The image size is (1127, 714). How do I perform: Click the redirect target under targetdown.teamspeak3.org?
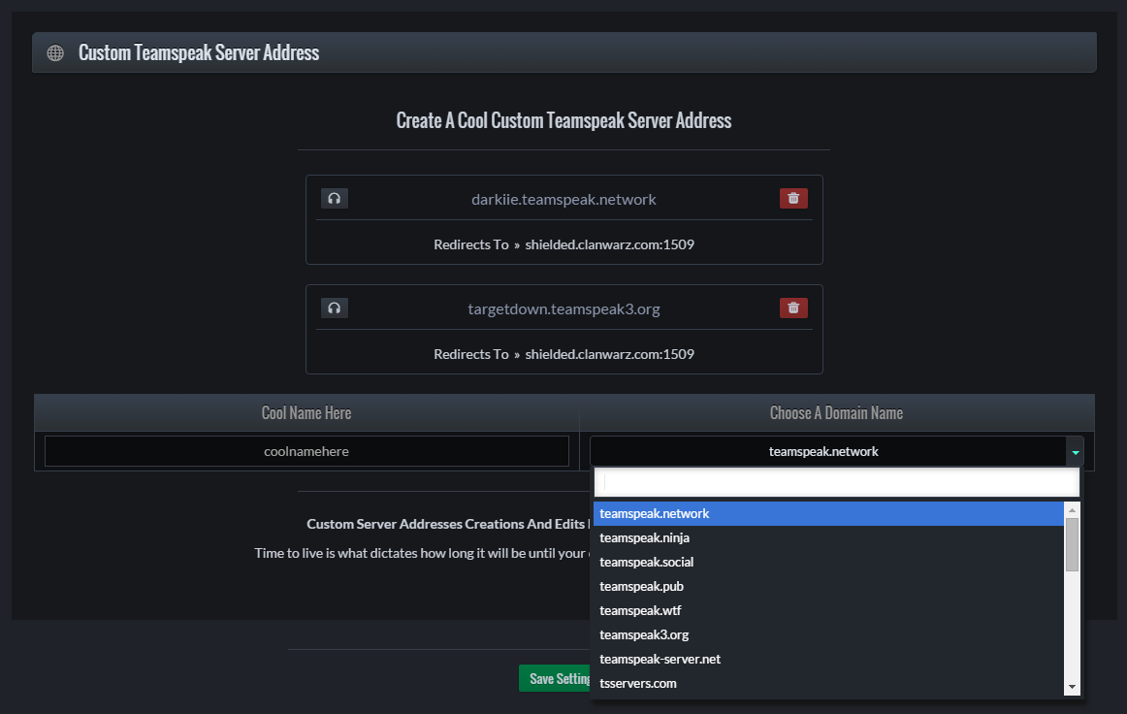609,354
